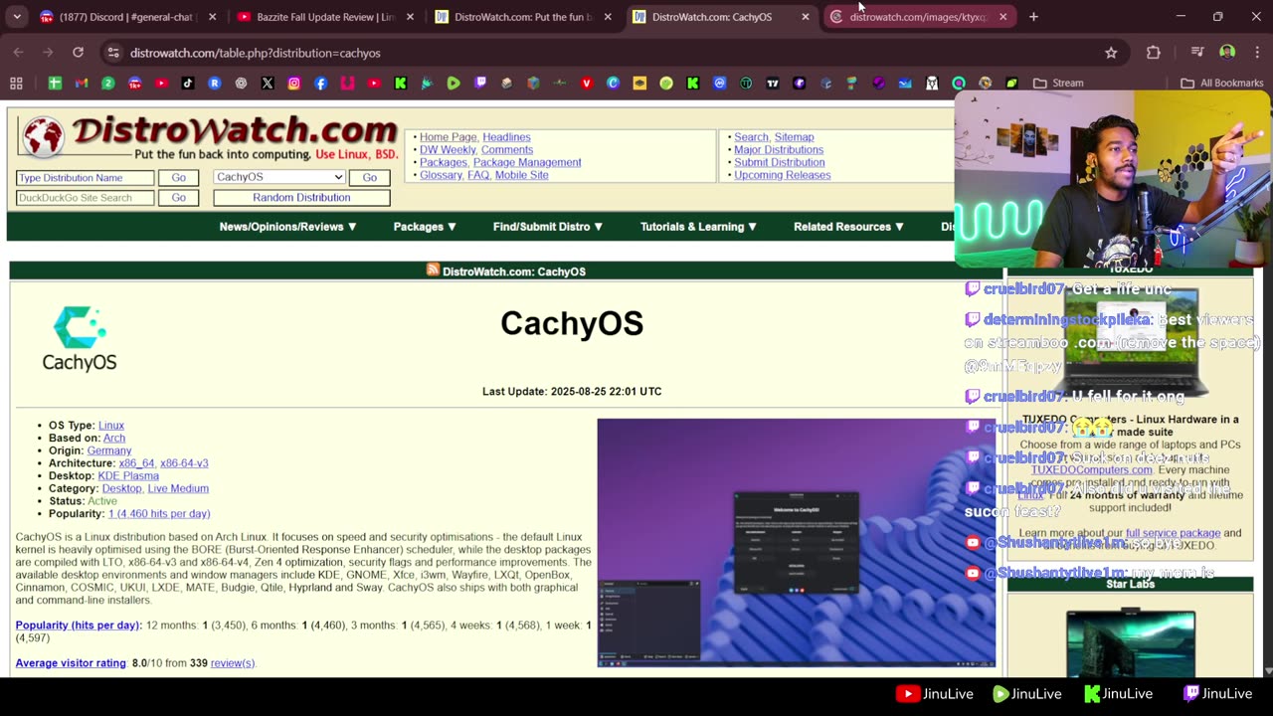Viewport: 1273px width, 716px height.
Task: Open the Major Distributions link
Action: coord(779,149)
